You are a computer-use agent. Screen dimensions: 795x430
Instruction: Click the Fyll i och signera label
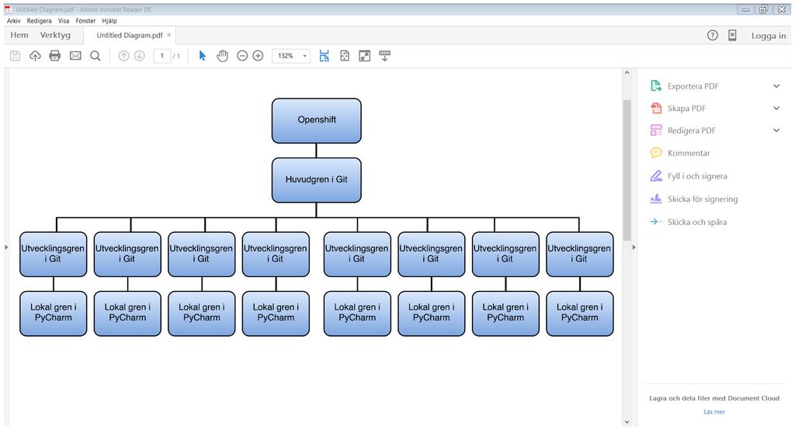point(697,176)
